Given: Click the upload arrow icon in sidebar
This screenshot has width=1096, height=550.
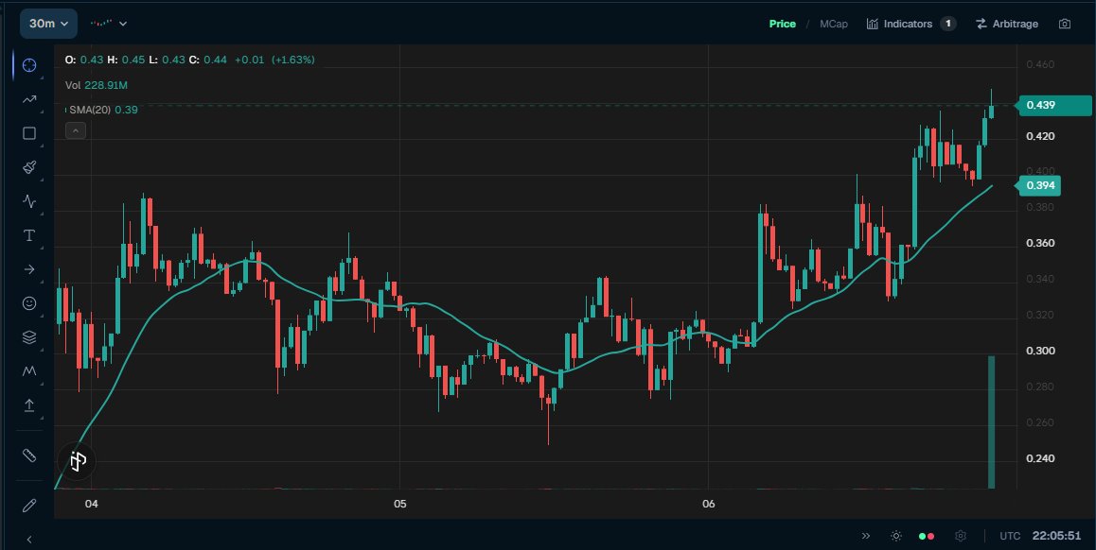Looking at the screenshot, I should click(29, 405).
